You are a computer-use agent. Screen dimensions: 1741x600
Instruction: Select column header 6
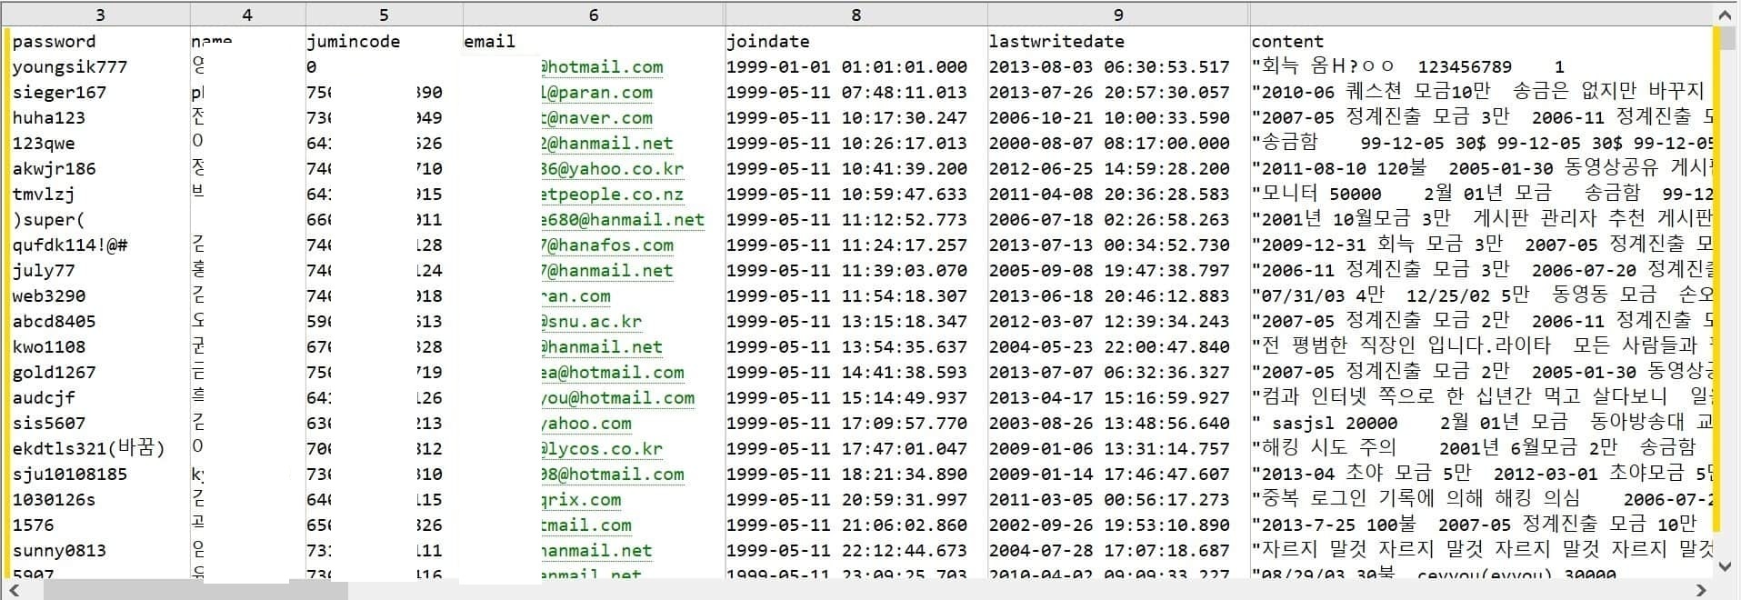tap(594, 15)
